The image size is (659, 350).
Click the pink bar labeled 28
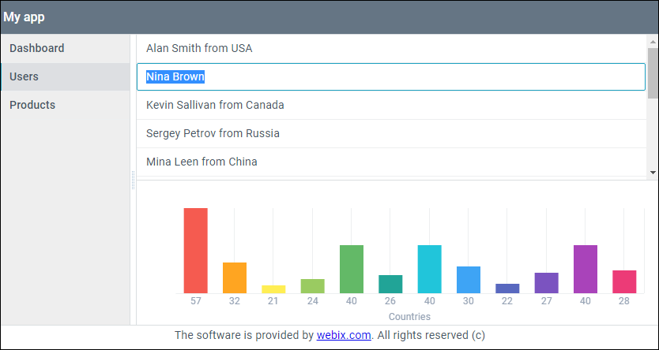point(624,281)
